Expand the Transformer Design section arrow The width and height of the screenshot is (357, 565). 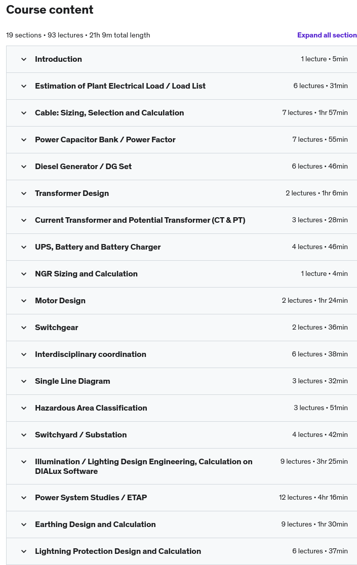24,193
